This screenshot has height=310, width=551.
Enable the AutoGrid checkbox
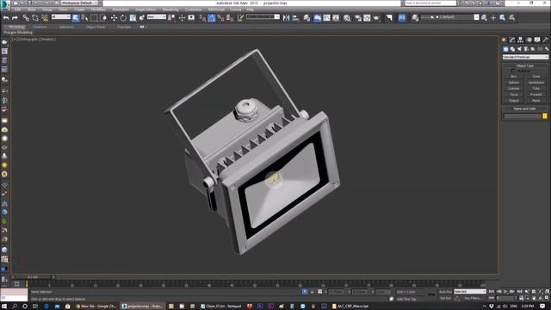click(513, 71)
